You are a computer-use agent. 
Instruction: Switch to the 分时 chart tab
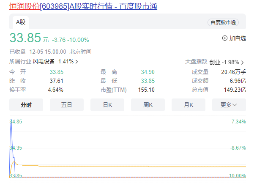(26, 105)
